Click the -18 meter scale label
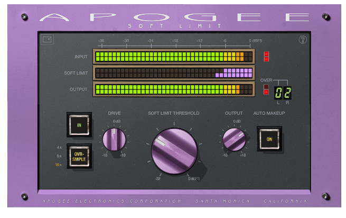Screen dimensions: 346x218 tap(175, 41)
